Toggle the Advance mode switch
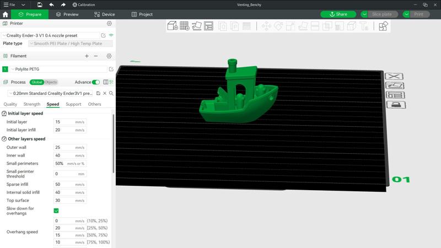Image resolution: width=441 pixels, height=248 pixels. [96, 82]
